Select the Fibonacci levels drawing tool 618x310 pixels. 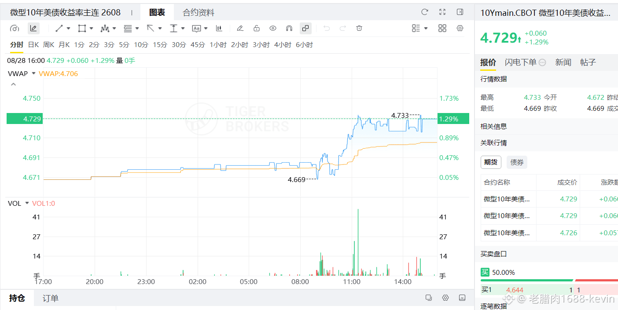tap(128, 29)
